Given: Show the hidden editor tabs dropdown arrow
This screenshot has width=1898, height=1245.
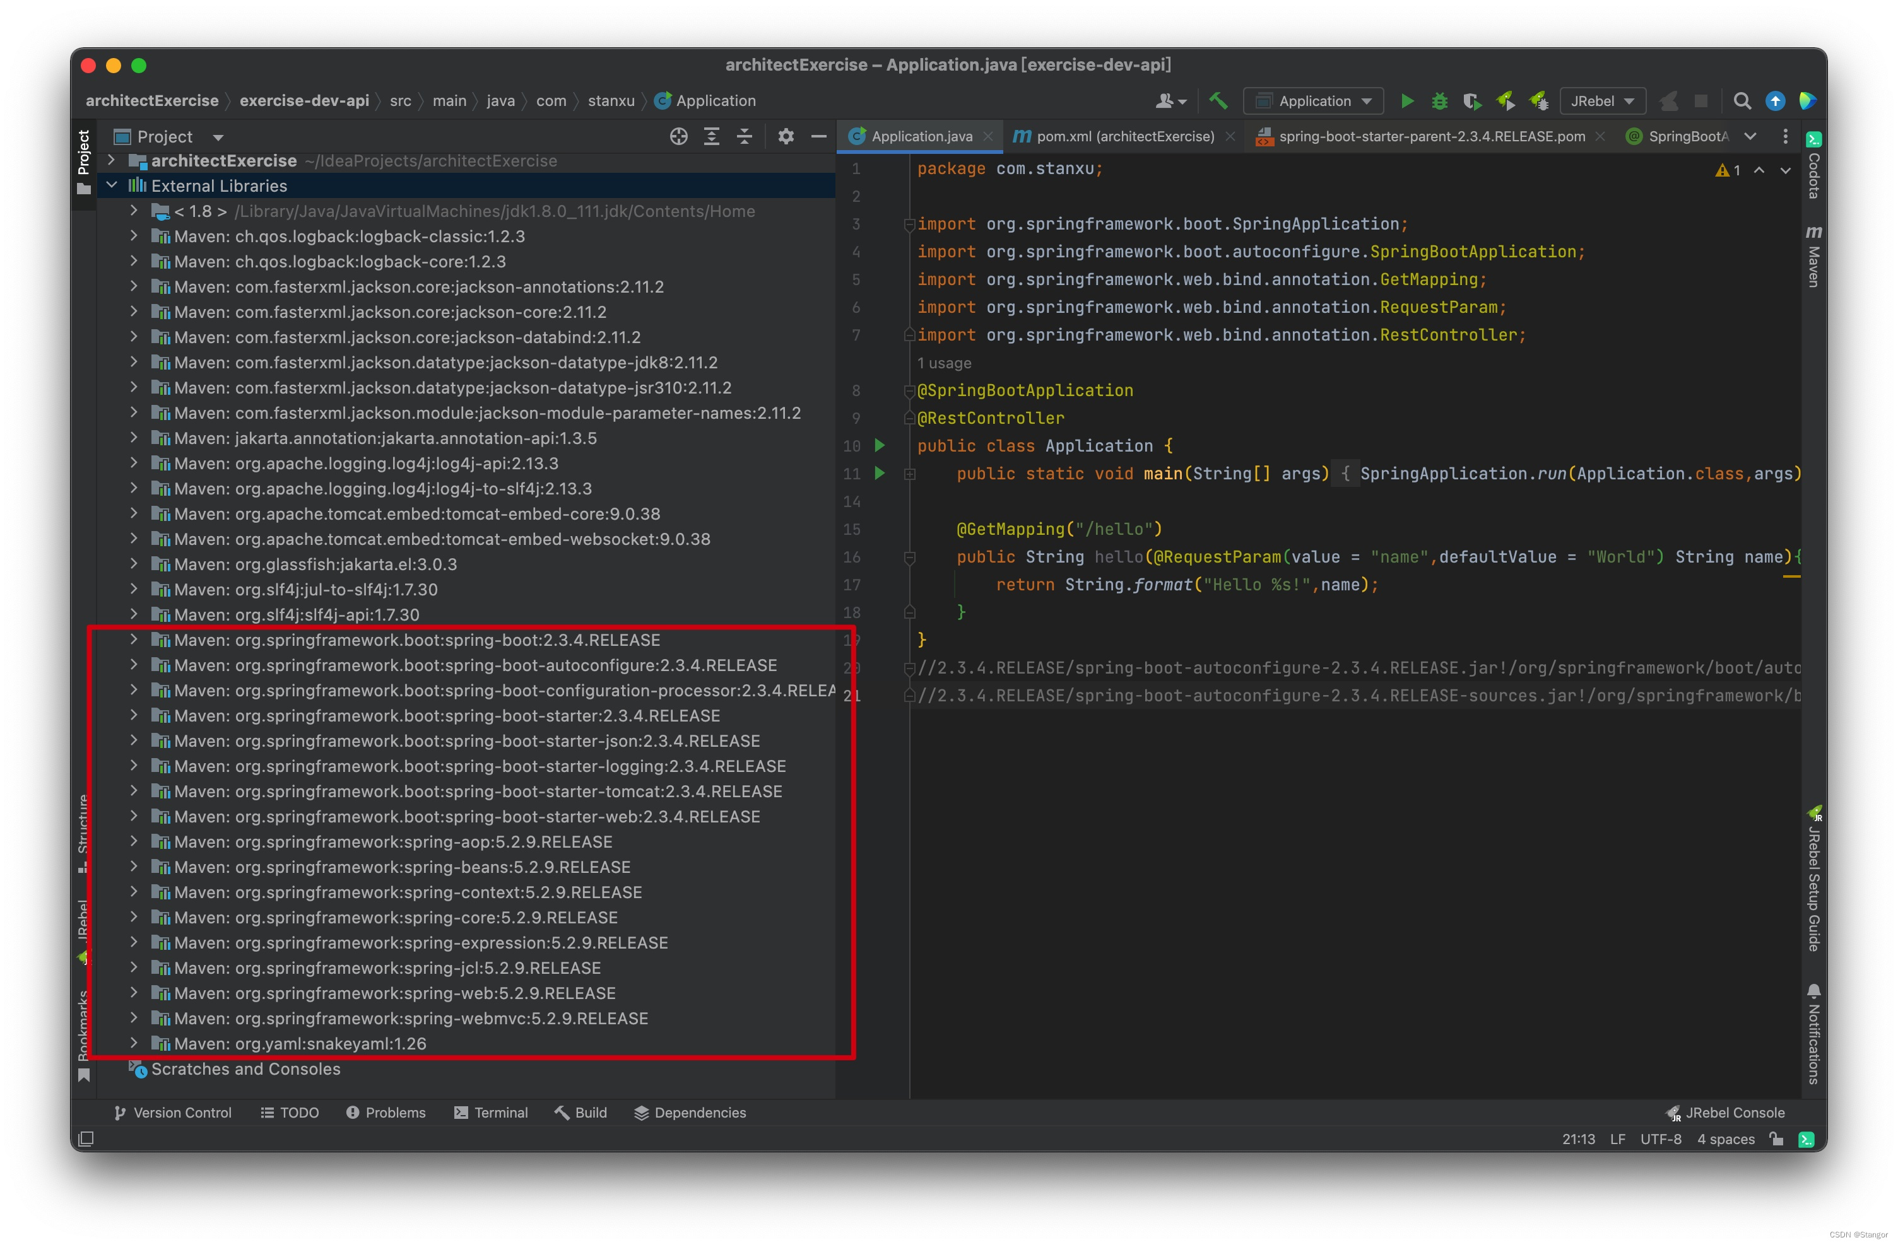Looking at the screenshot, I should [x=1750, y=136].
